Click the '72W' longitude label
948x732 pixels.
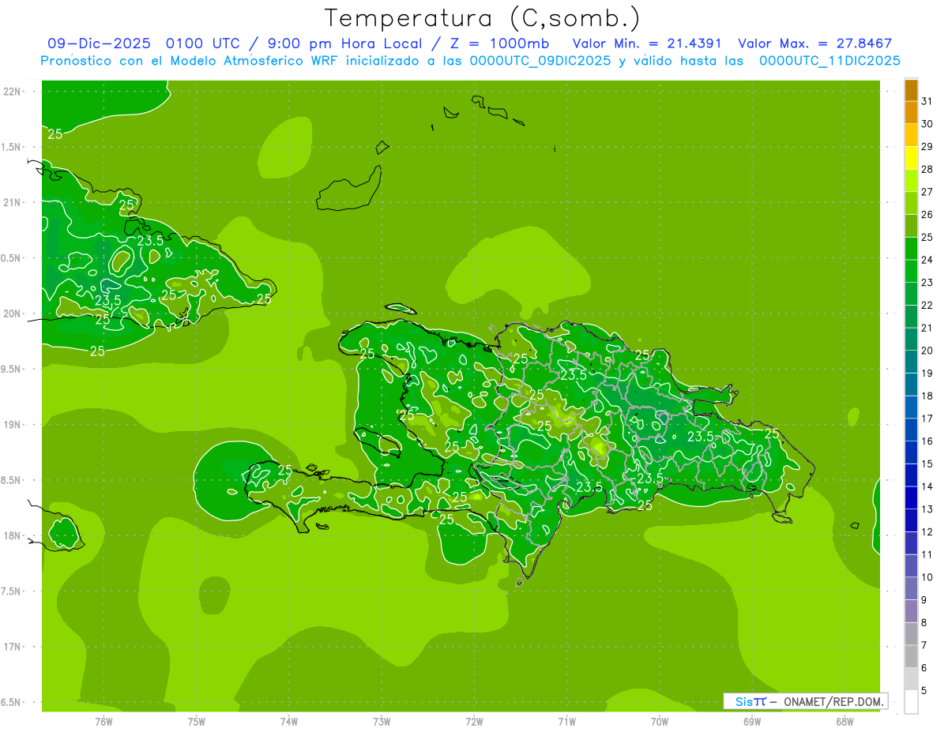pyautogui.click(x=474, y=722)
